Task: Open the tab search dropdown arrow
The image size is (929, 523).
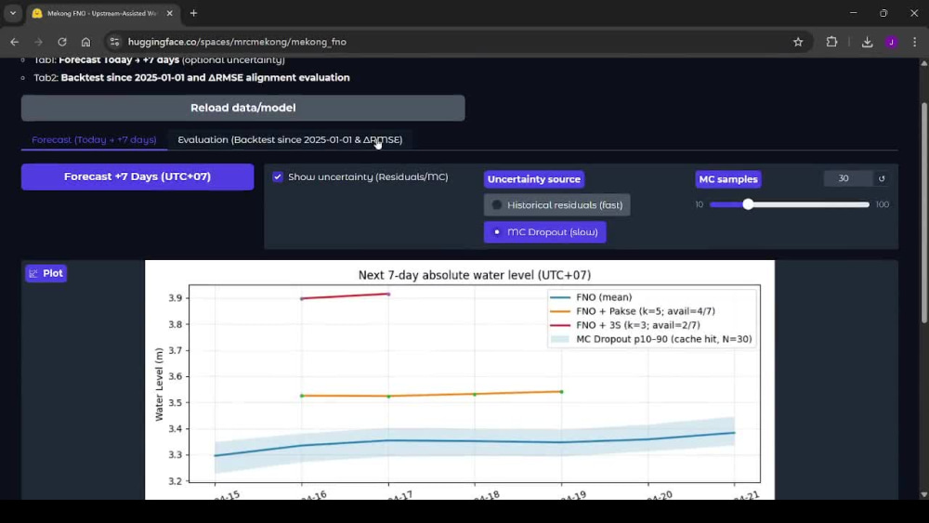Action: 13,13
